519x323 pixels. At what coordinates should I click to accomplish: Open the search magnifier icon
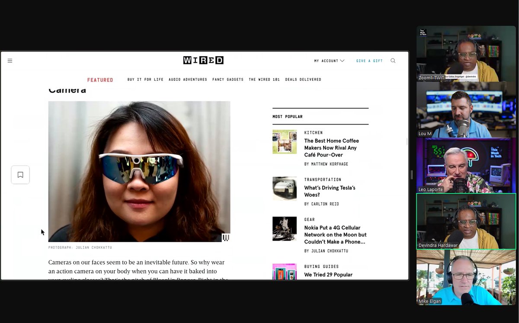(x=393, y=61)
